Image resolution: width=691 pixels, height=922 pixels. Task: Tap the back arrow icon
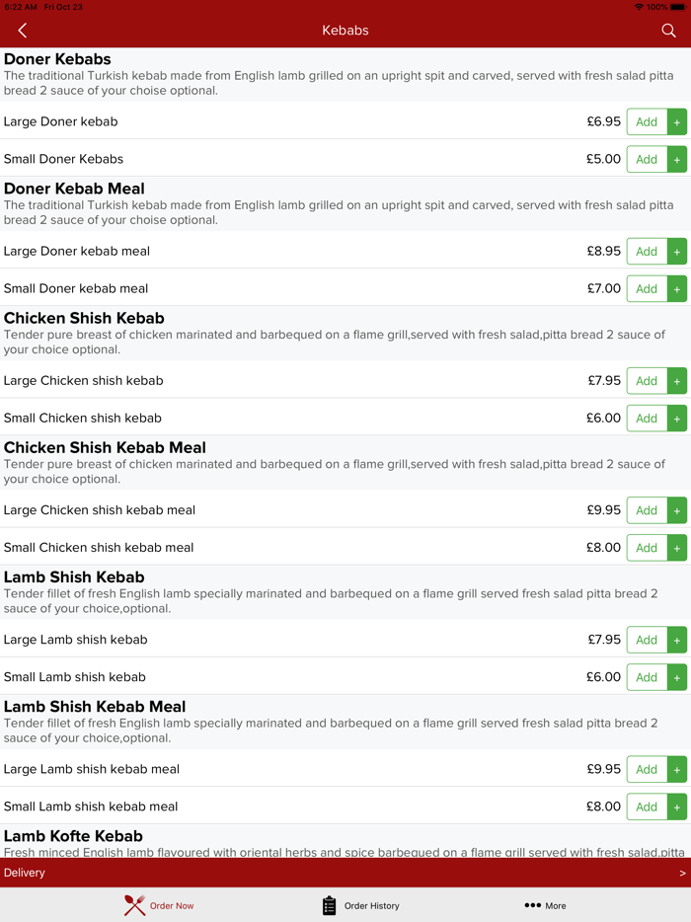(x=22, y=31)
